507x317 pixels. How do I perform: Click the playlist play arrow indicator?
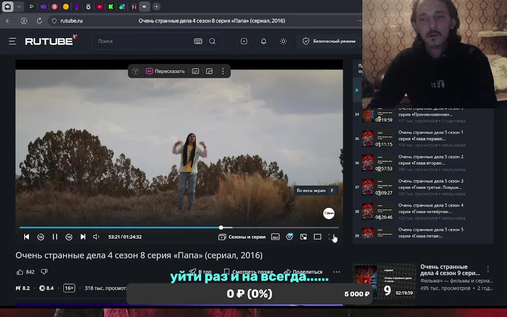point(357,90)
